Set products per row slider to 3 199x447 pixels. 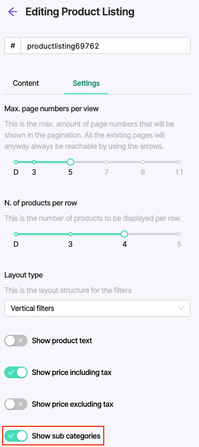coord(70,234)
